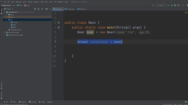
Task: Open Project panel gear settings
Action: click(x=46, y=9)
